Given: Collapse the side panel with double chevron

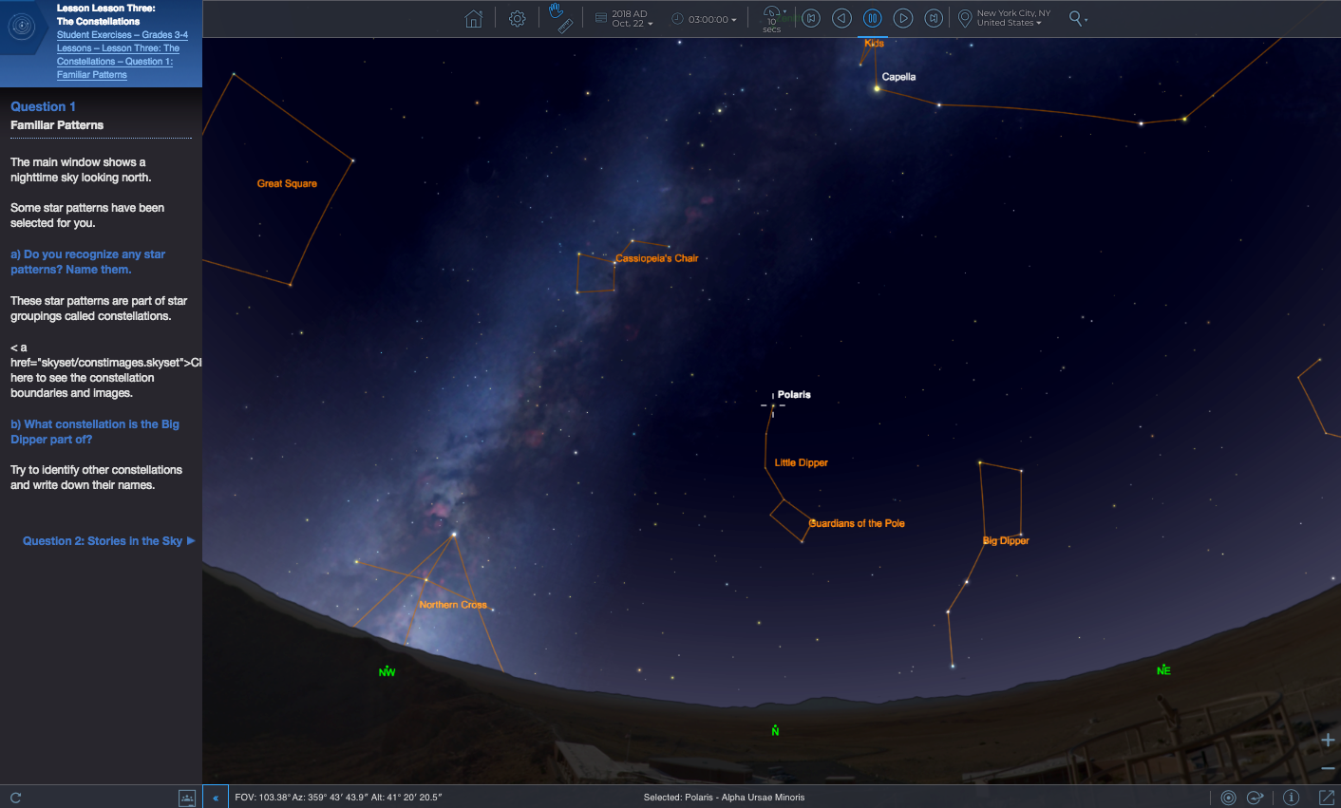Looking at the screenshot, I should pos(216,798).
